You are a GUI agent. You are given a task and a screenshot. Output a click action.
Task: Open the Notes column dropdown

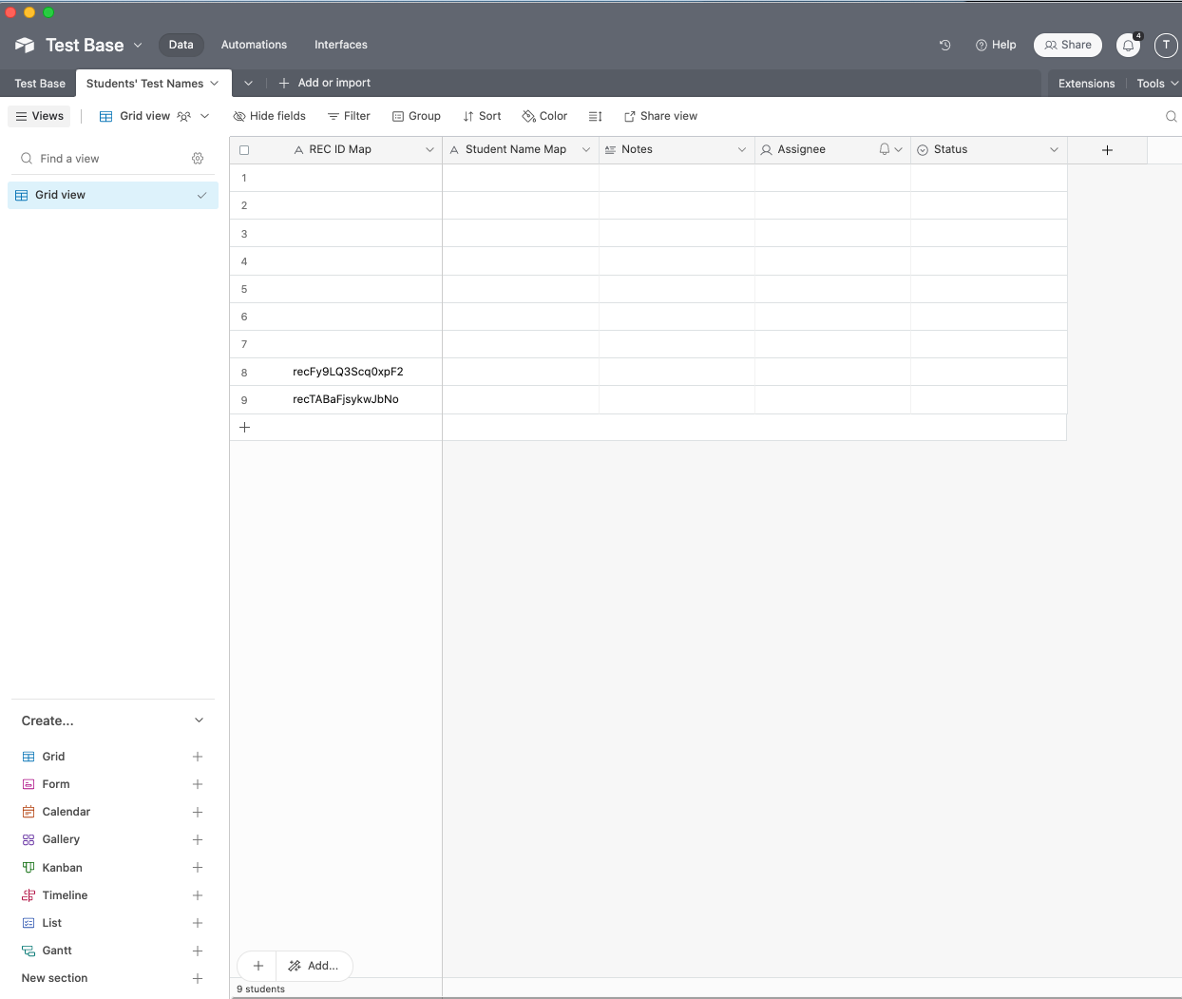(x=742, y=149)
